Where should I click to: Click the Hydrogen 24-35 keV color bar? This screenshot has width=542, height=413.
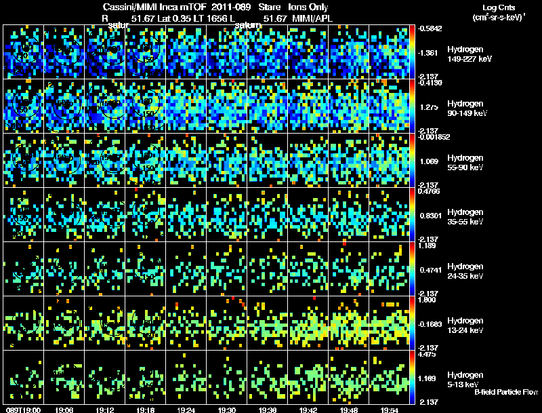tap(412, 269)
